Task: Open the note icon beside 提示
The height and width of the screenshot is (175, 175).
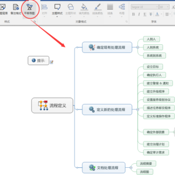Action: click(52, 62)
